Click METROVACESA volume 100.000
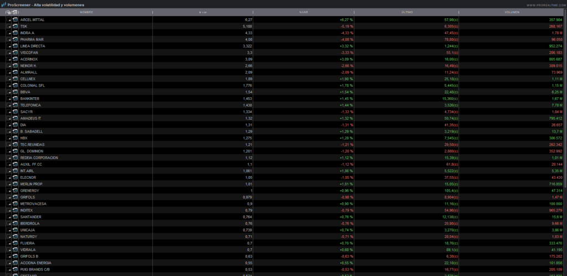Image resolution: width=567 pixels, height=276 pixels. pos(556,204)
